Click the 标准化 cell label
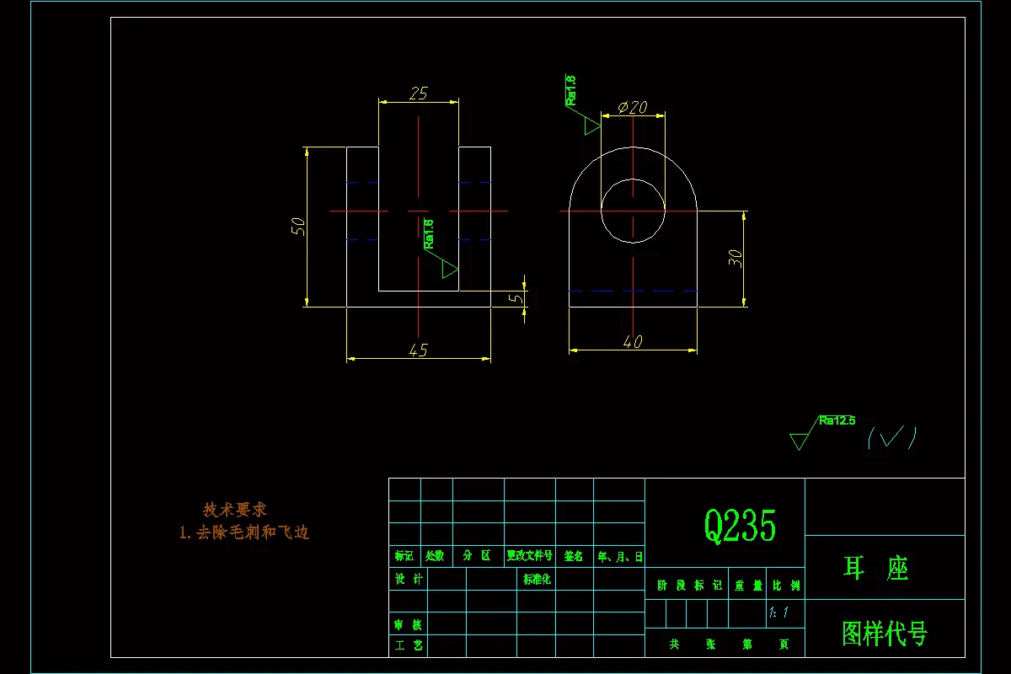Screen dimensions: 1011x674 pyautogui.click(x=537, y=580)
